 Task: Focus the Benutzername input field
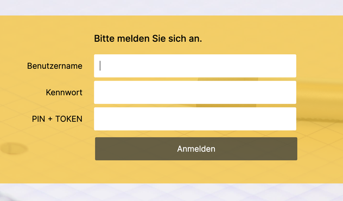[195, 66]
